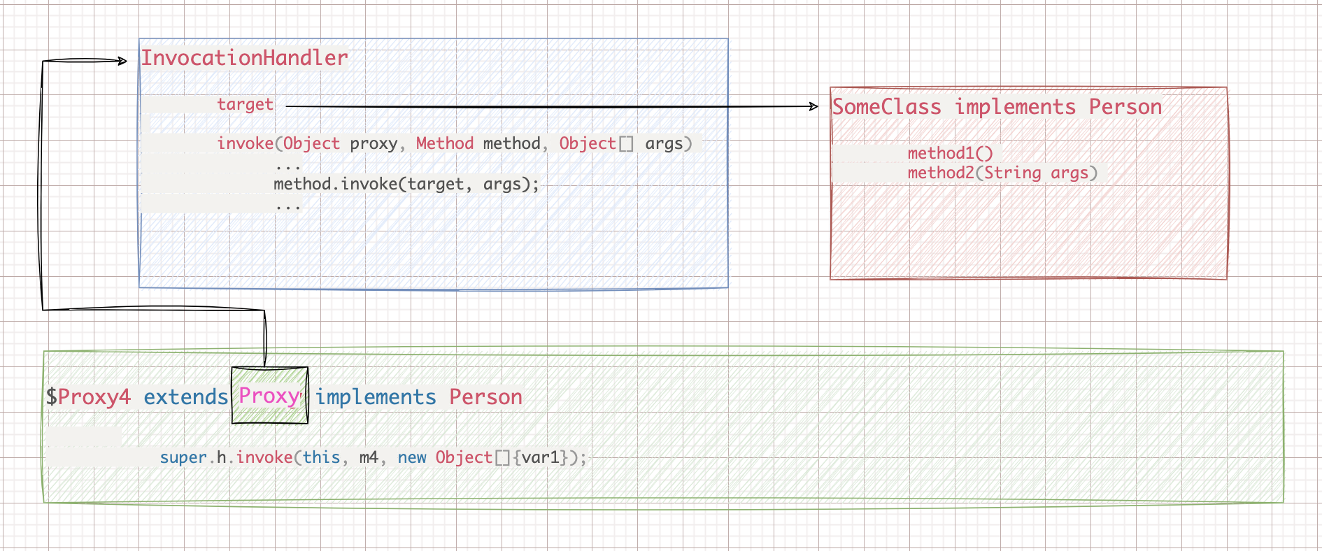The width and height of the screenshot is (1322, 551).
Task: Click the ellipsis below method.invoke line
Action: [287, 206]
